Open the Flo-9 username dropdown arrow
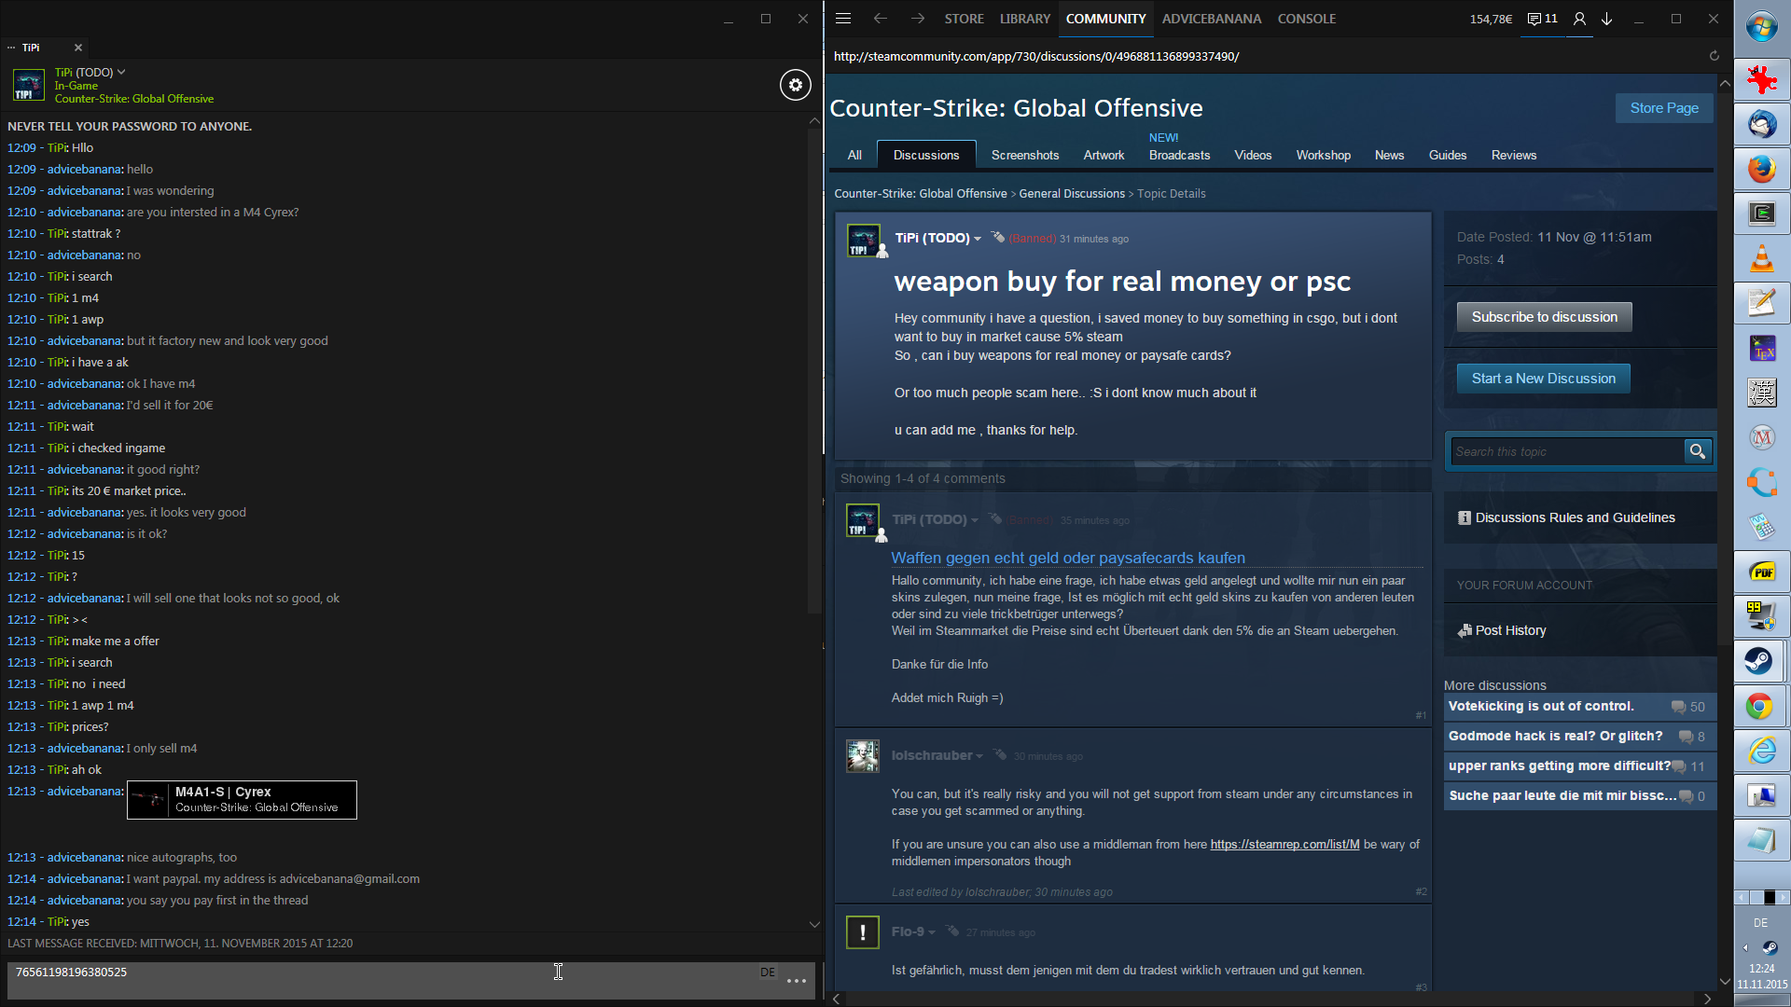 (x=931, y=932)
